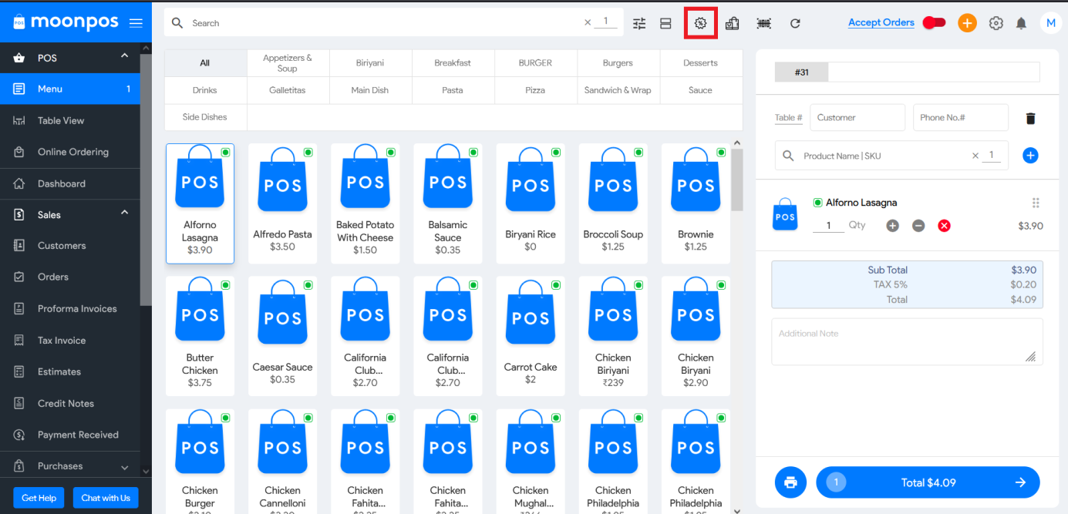This screenshot has height=514, width=1068.
Task: Collapse the Sales section chevron
Action: [x=124, y=213]
